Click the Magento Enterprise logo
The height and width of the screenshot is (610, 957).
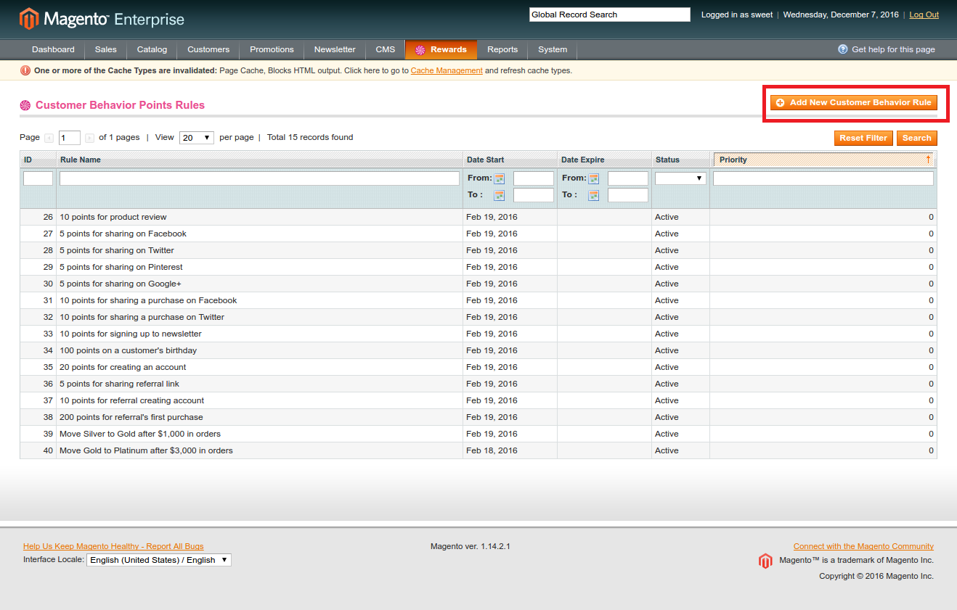coord(102,19)
